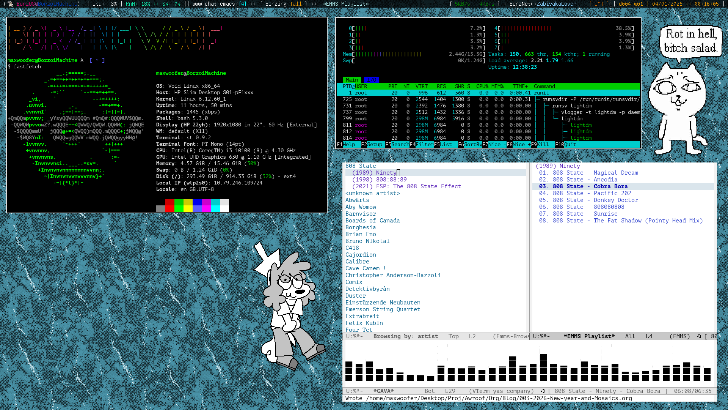728x410 pixels.
Task: Switch to the emacs workspace in the status bar
Action: (227, 4)
